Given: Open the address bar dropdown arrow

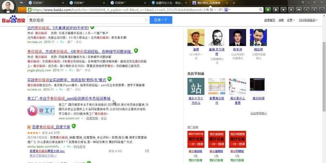Looking at the screenshot, I should pos(215,10).
